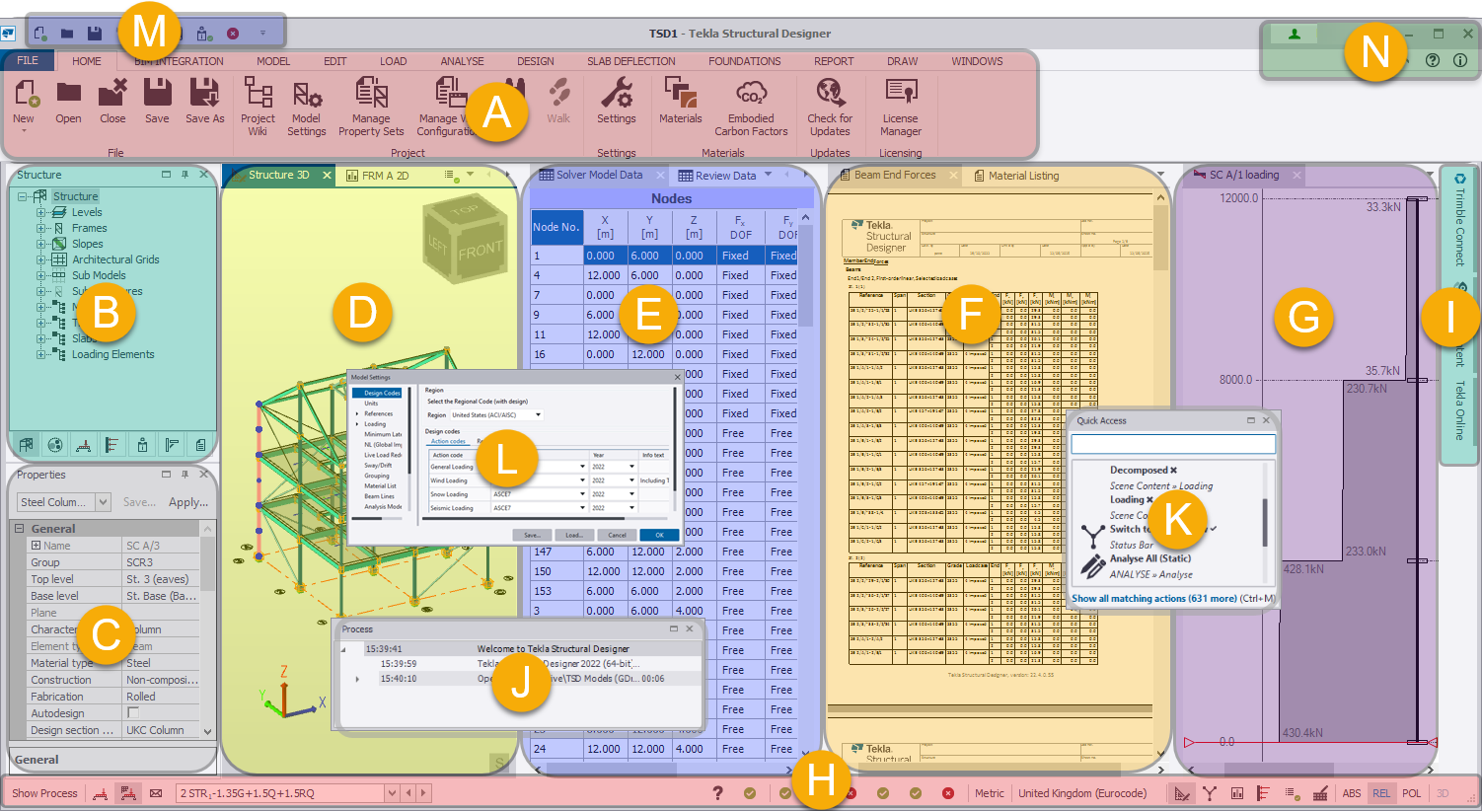Click Cancel in the Model Settings dialog
1482x811 pixels.
point(617,535)
